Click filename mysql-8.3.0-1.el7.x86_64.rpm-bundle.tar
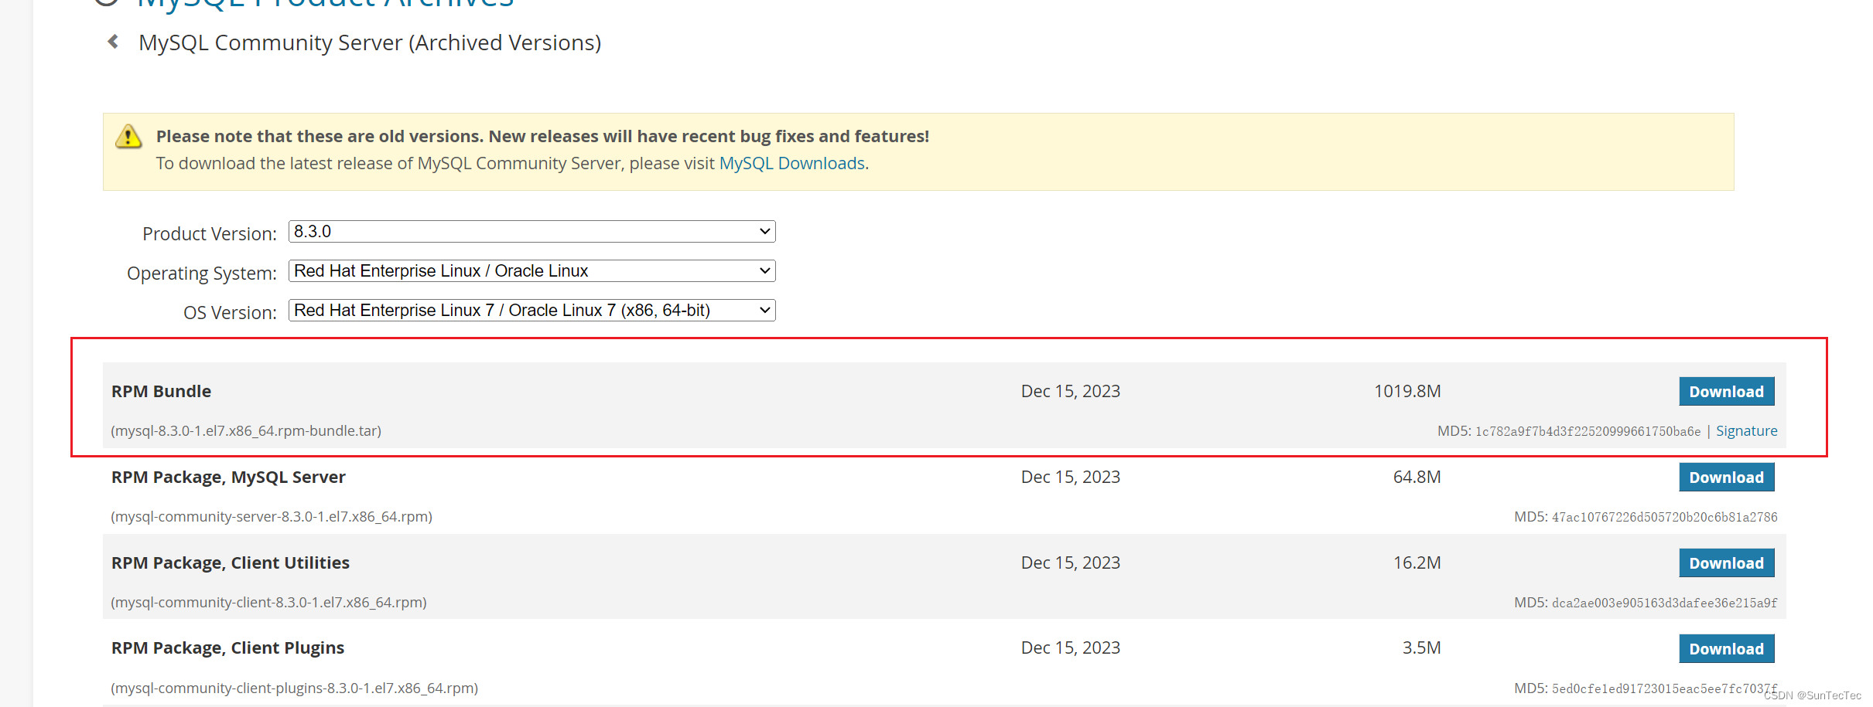The height and width of the screenshot is (707, 1873). coord(246,431)
